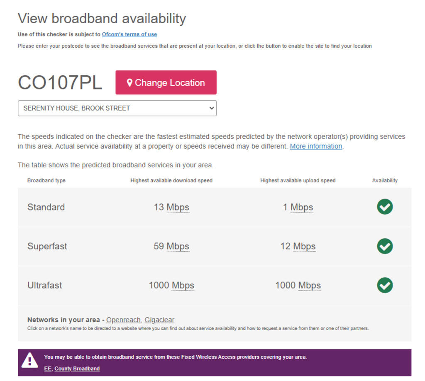The height and width of the screenshot is (381, 425).
Task: Click the View broadband availability page heading
Action: pos(102,19)
